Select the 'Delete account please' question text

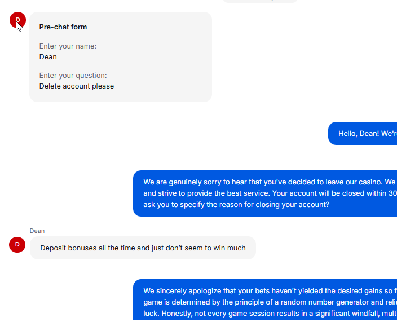(77, 86)
